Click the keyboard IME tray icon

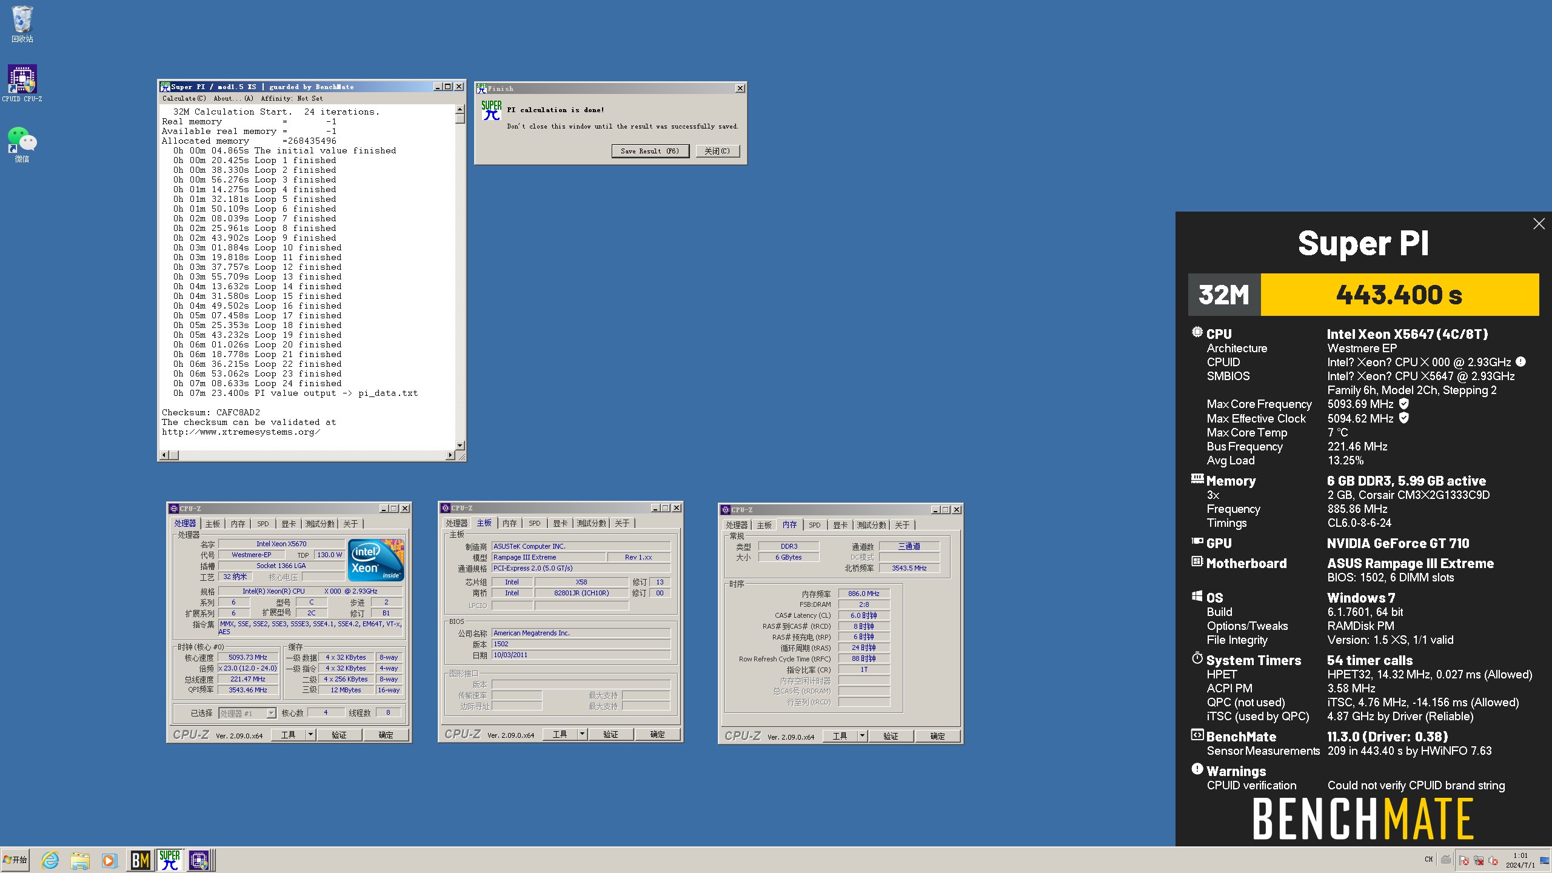point(1446,859)
